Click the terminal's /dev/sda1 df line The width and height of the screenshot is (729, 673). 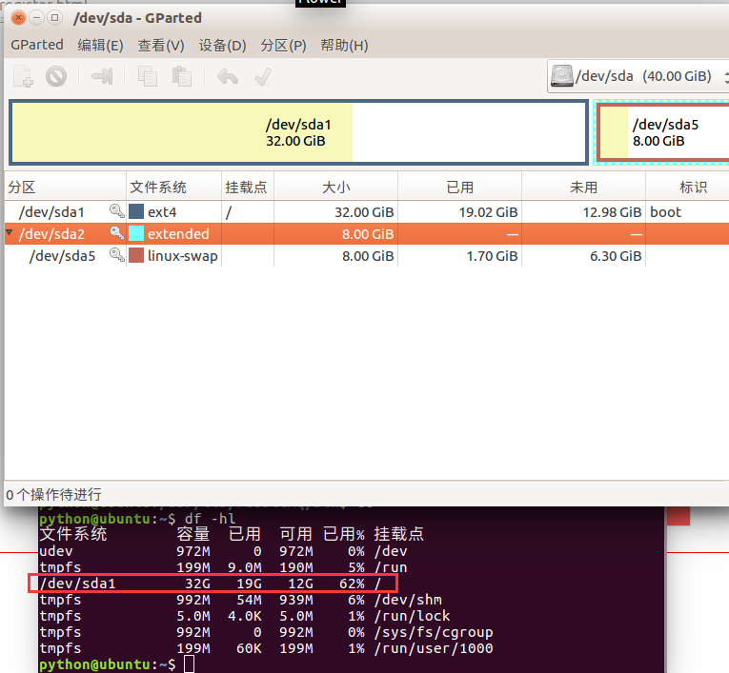[x=213, y=584]
